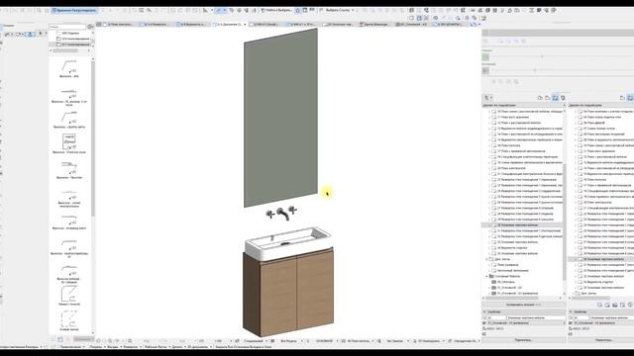Viewport: 634px width, 356px height.
Task: Click the favorites search field
Action: [x=67, y=27]
